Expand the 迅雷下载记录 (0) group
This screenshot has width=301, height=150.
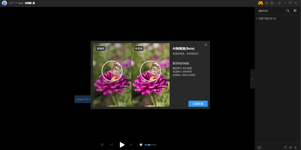tap(257, 18)
